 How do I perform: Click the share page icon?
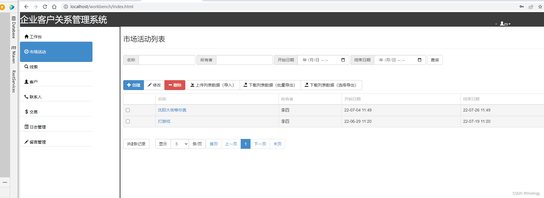click(x=531, y=7)
